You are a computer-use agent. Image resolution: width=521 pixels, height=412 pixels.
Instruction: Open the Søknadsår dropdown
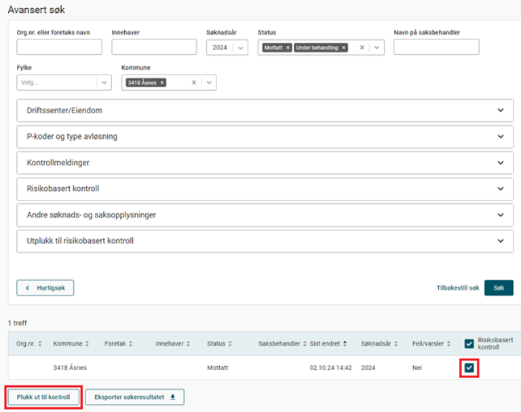[240, 47]
